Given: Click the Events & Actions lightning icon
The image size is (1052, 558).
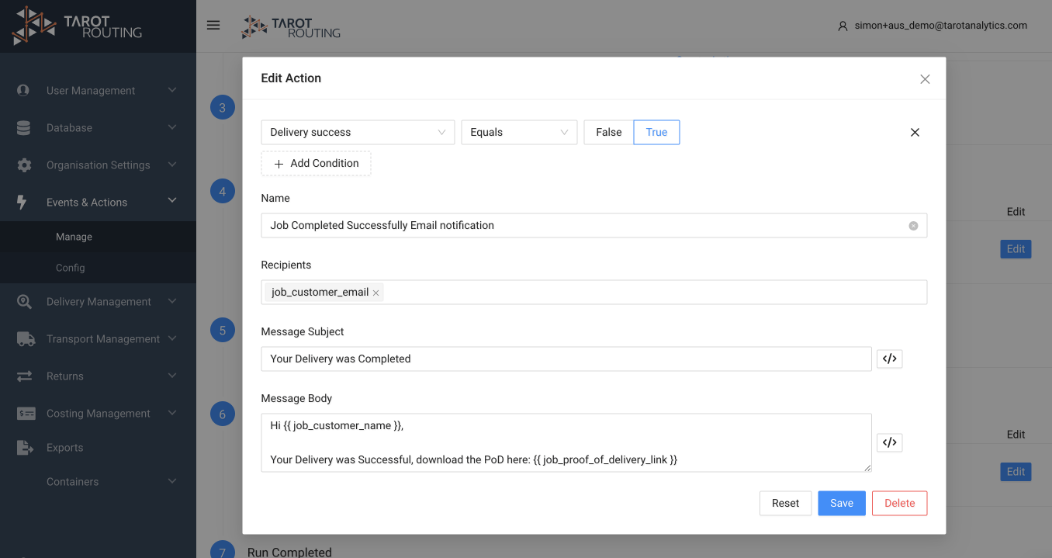Looking at the screenshot, I should pos(22,202).
